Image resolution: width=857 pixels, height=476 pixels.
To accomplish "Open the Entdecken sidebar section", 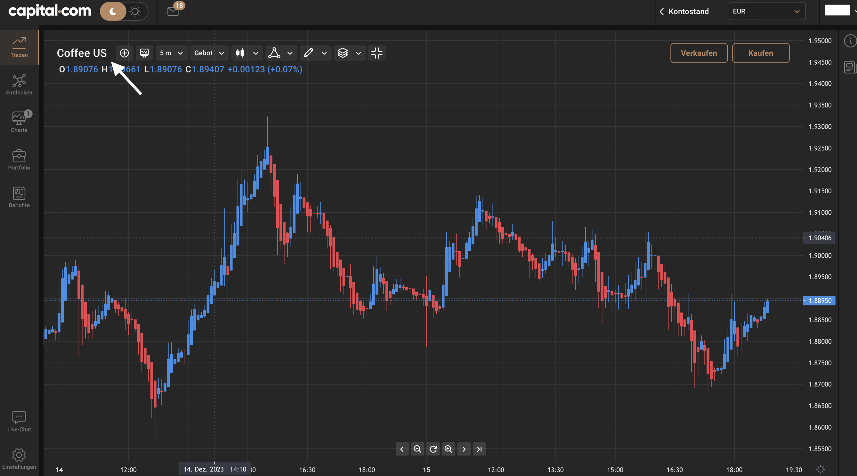I will [x=19, y=85].
